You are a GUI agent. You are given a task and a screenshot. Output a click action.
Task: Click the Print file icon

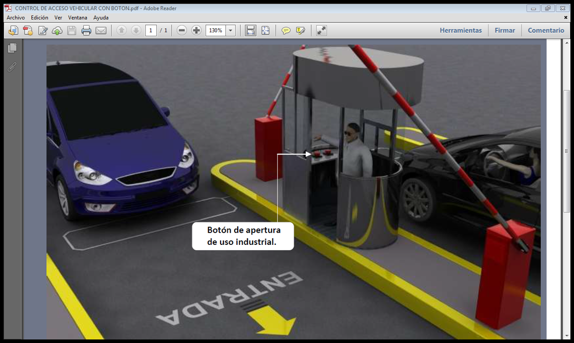coord(86,30)
